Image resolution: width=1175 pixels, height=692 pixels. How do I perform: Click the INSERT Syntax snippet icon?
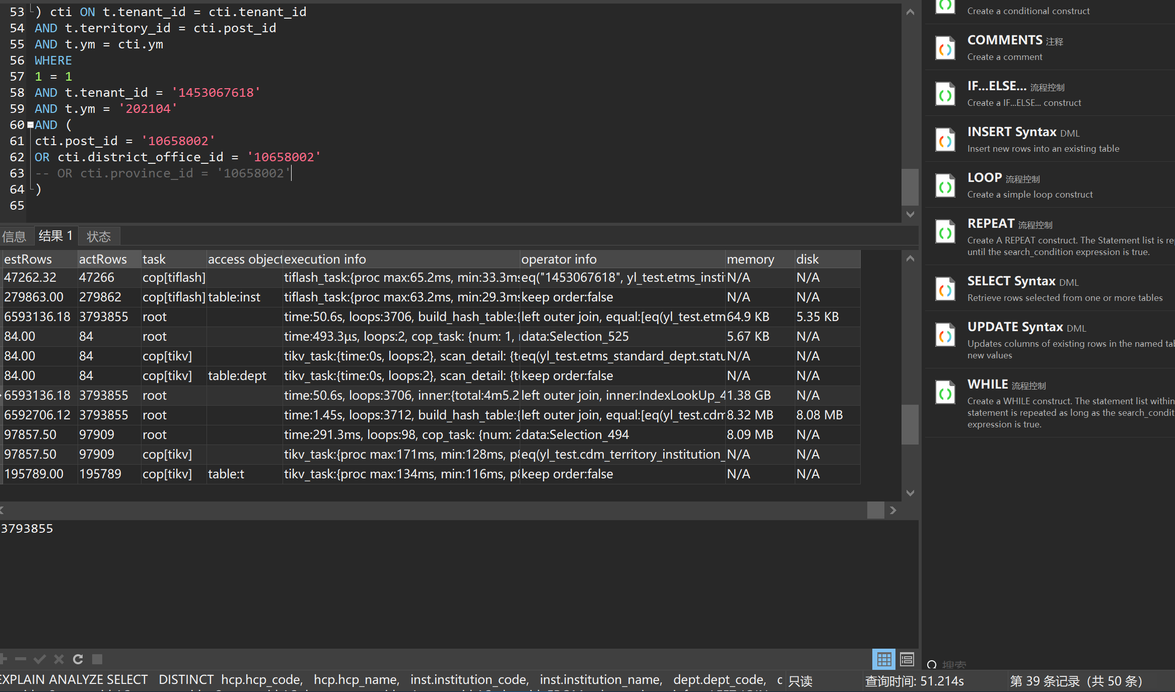[945, 140]
